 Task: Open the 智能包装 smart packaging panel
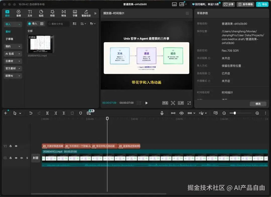click(x=86, y=13)
